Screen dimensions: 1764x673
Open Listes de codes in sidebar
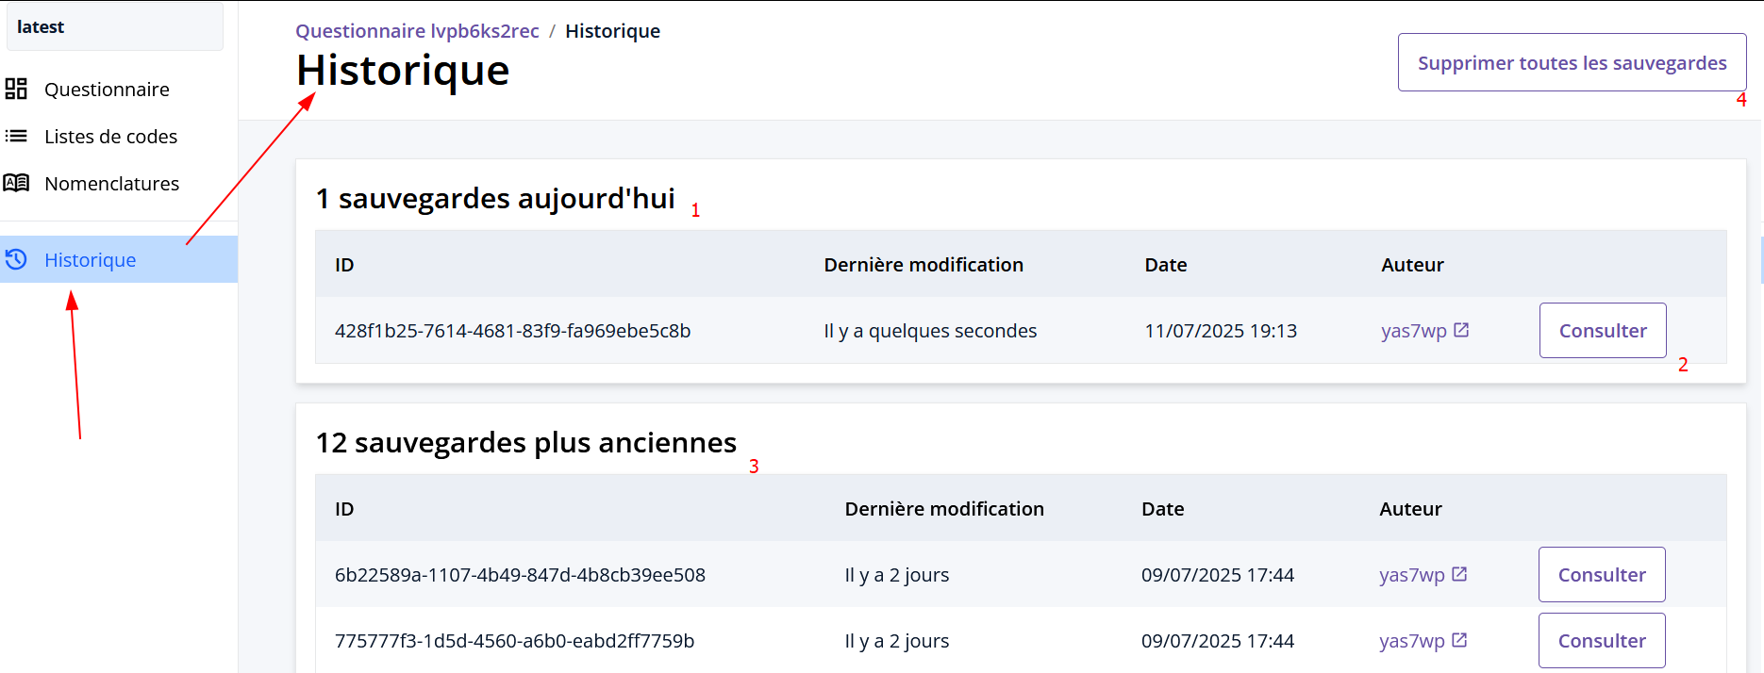pos(119,137)
